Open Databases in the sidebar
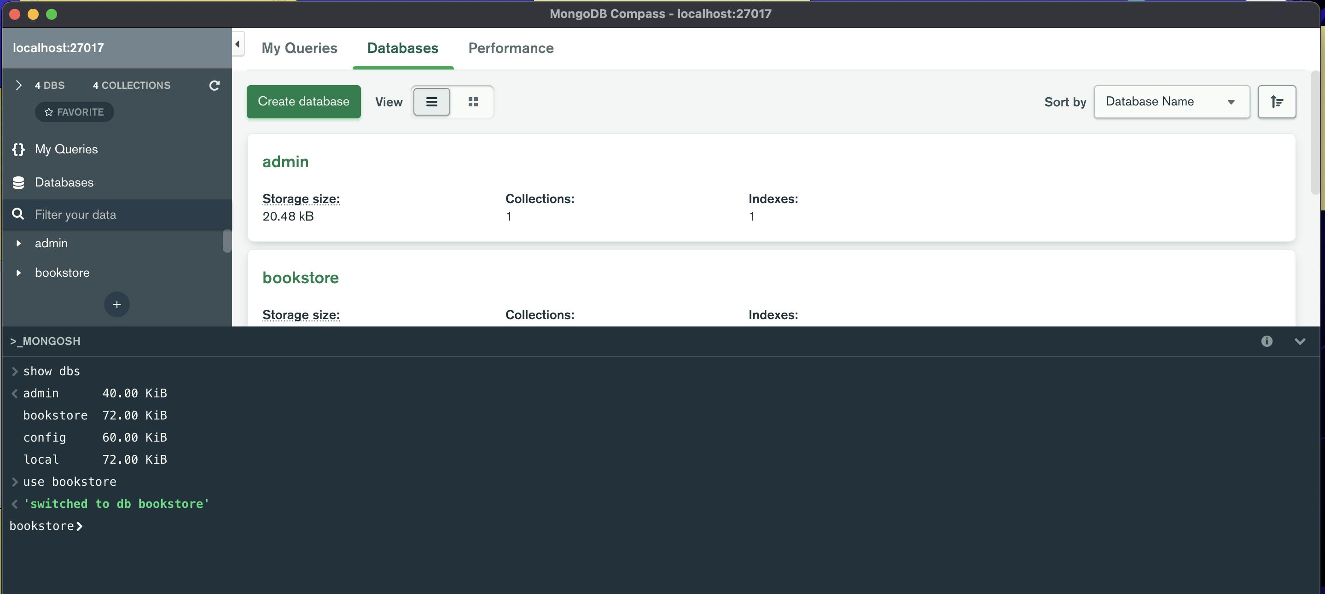Screen dimensions: 1325x594 pos(64,182)
